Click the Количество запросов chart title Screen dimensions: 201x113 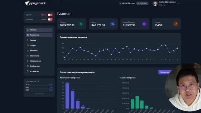(x=70, y=78)
